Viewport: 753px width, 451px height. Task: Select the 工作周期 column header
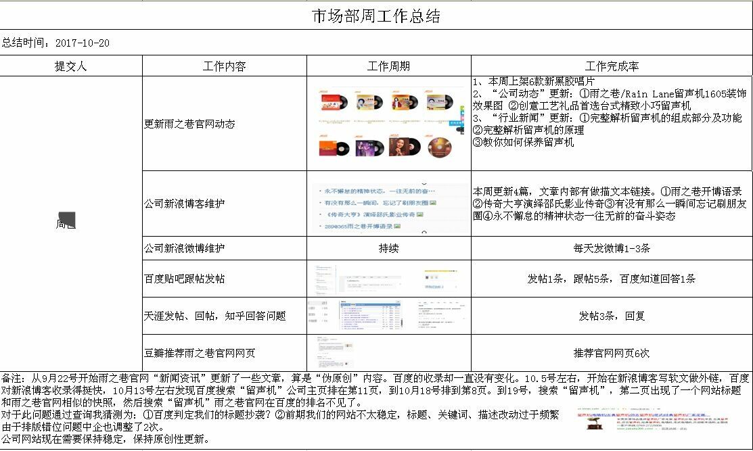click(x=388, y=66)
